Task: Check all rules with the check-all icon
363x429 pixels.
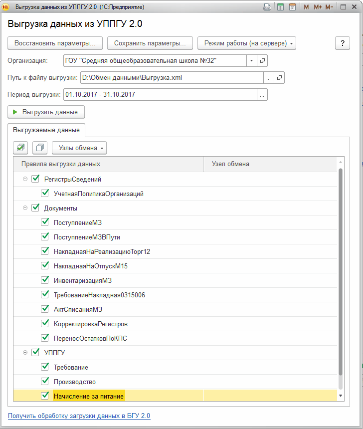Action: coord(20,148)
